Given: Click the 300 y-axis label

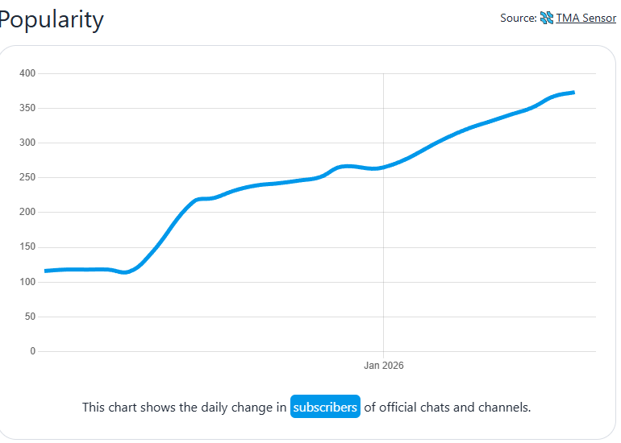Looking at the screenshot, I should tap(27, 143).
